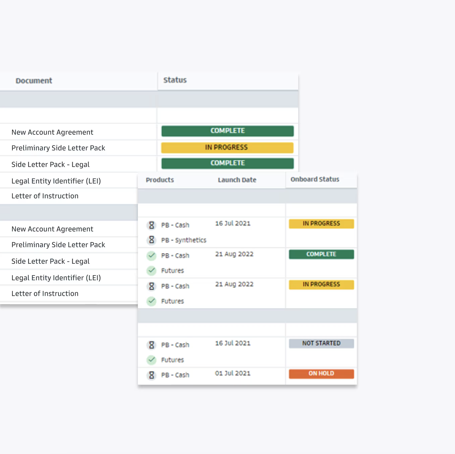Select Side Letter Pack - Legal in the second document group

50,261
